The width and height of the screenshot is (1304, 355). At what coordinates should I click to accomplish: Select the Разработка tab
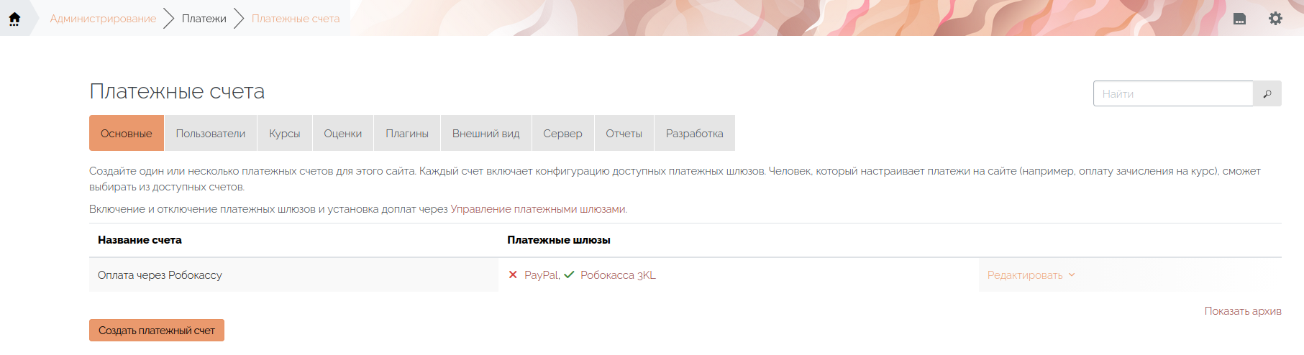tap(694, 134)
